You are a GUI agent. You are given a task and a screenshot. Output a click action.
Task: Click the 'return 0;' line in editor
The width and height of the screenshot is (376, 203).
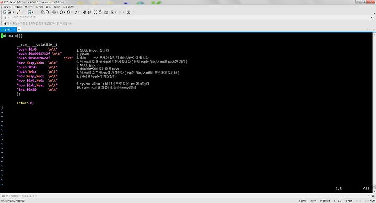coord(25,103)
